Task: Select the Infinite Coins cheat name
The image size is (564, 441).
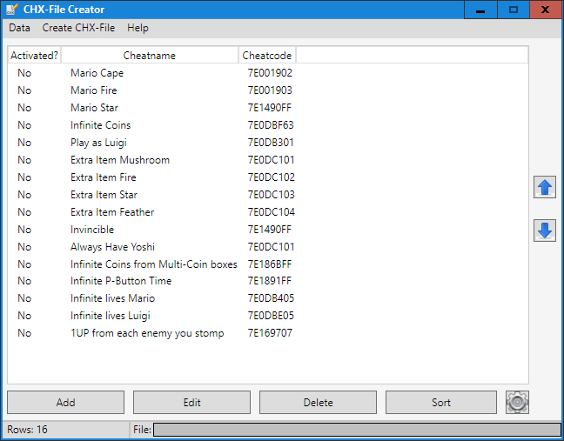Action: pyautogui.click(x=100, y=125)
